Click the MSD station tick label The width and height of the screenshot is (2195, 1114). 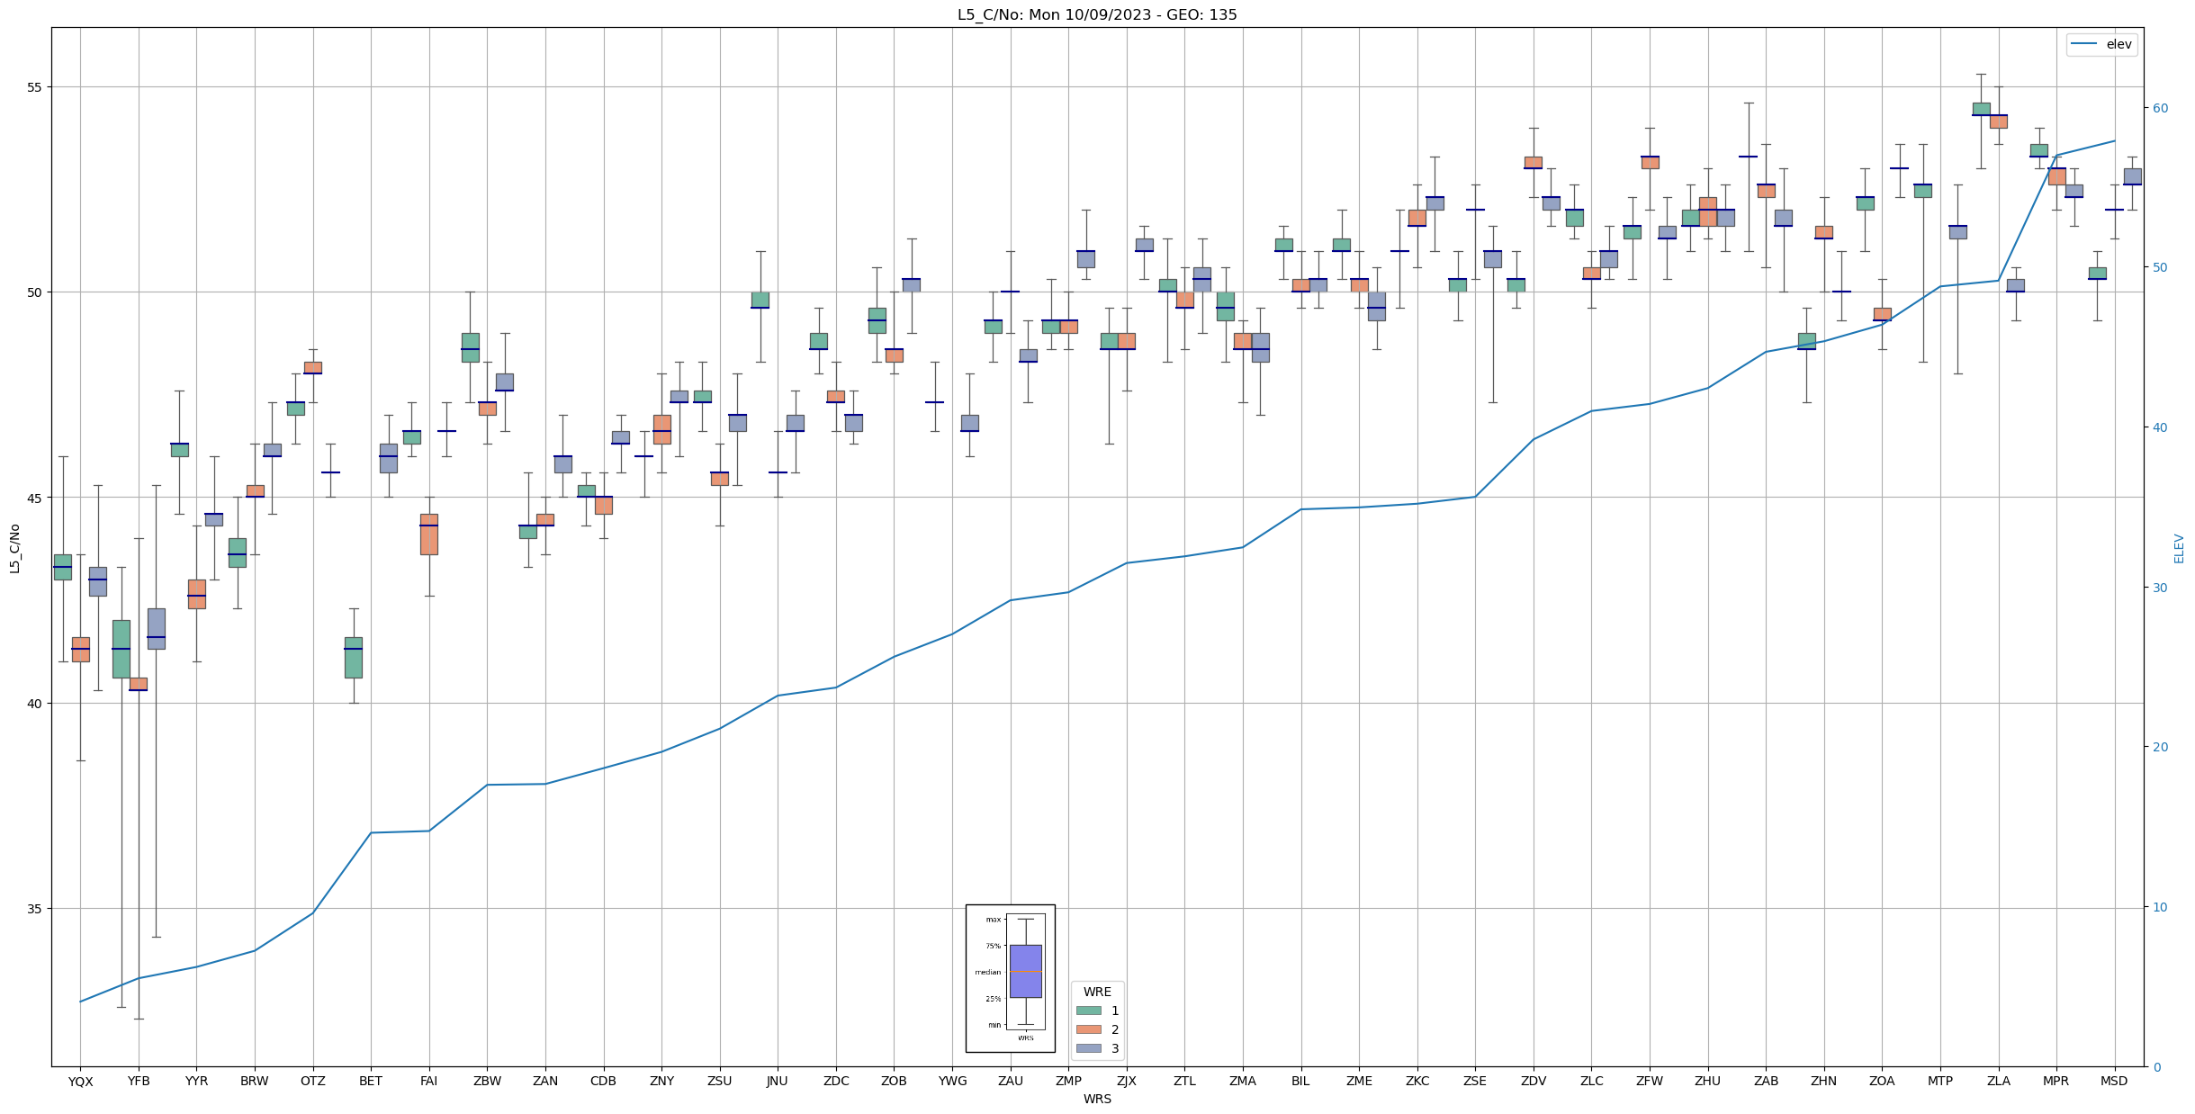2113,1082
